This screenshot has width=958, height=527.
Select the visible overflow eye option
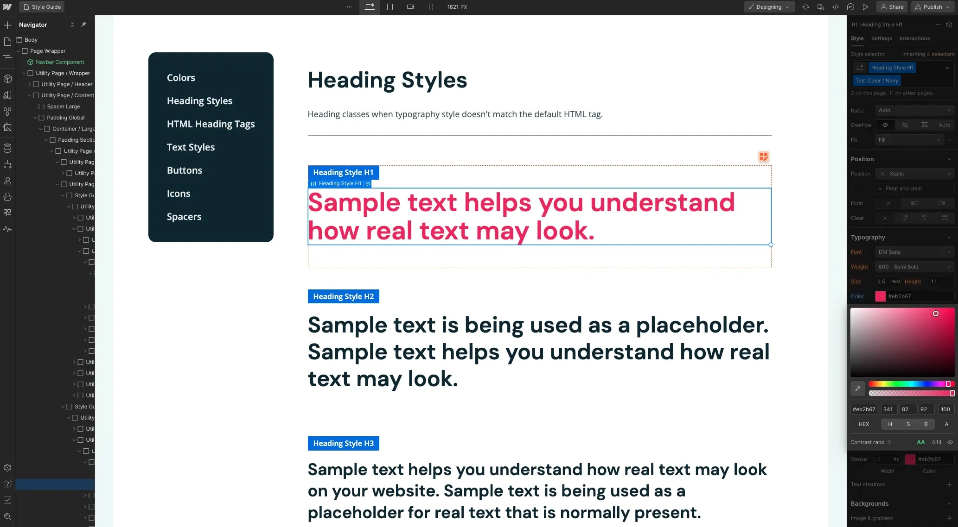[x=885, y=125]
